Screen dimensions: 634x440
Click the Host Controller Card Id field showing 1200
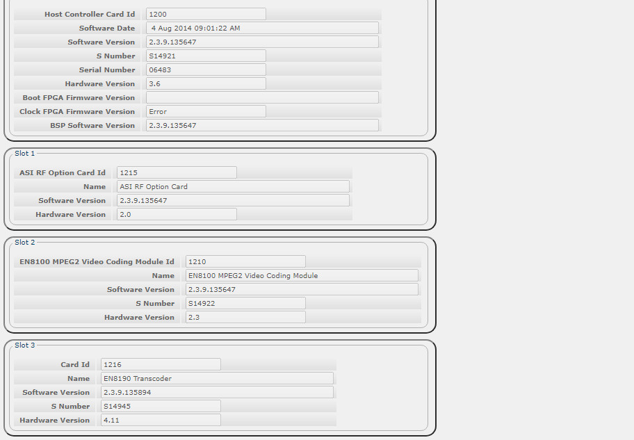click(206, 14)
